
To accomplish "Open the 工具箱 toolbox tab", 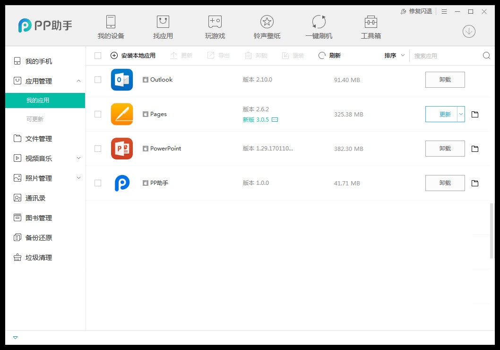I will tap(371, 27).
